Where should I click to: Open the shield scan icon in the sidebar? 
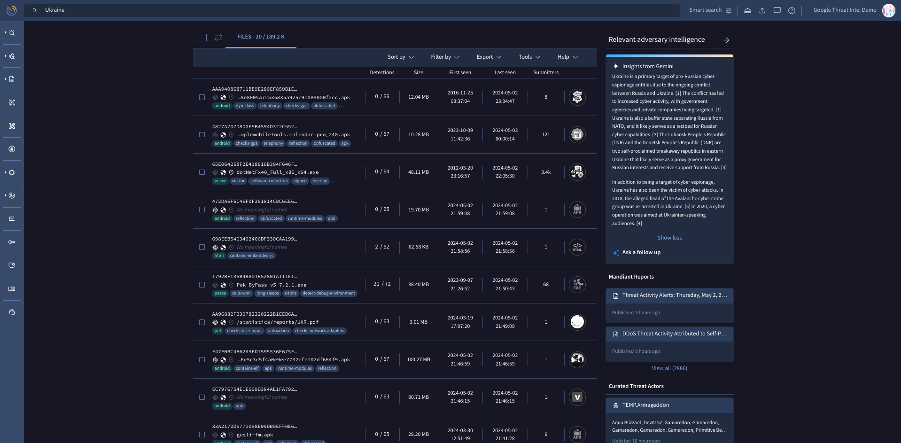tap(12, 126)
